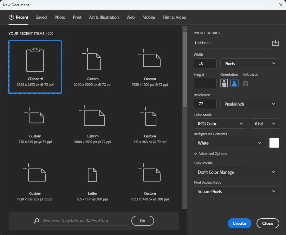Screen dimensions: 286x235
Task: Click the white background color swatch
Action: (274, 143)
